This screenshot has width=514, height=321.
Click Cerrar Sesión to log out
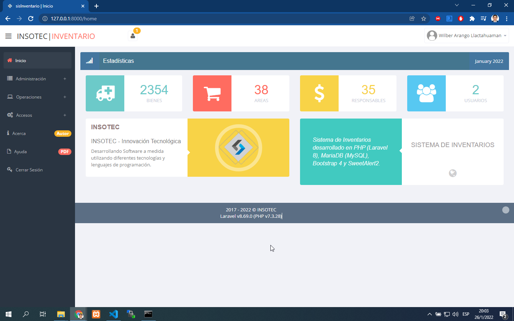click(x=29, y=170)
